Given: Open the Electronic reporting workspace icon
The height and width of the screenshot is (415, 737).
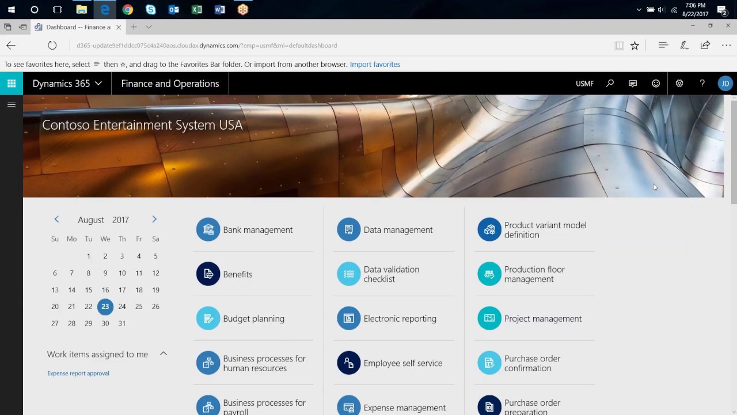Looking at the screenshot, I should 348,318.
